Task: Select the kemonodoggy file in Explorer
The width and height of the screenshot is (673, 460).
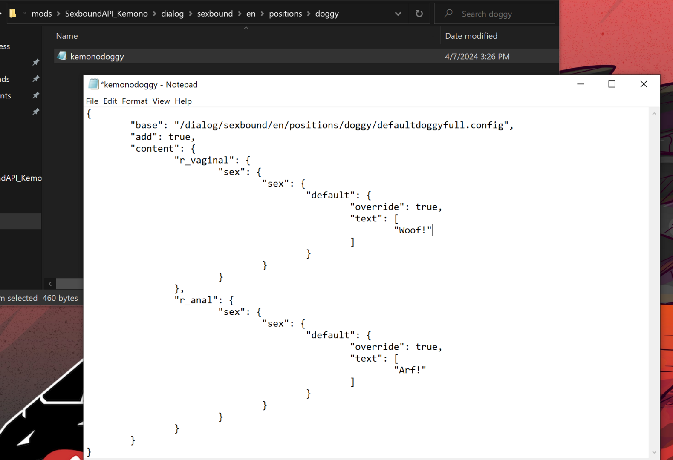Action: [306, 56]
